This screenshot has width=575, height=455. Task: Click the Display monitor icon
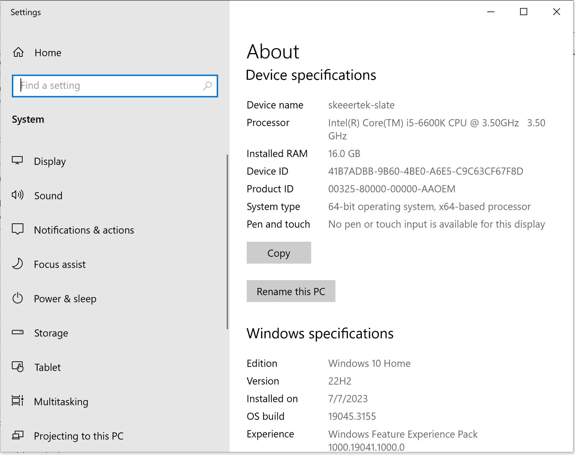[17, 161]
